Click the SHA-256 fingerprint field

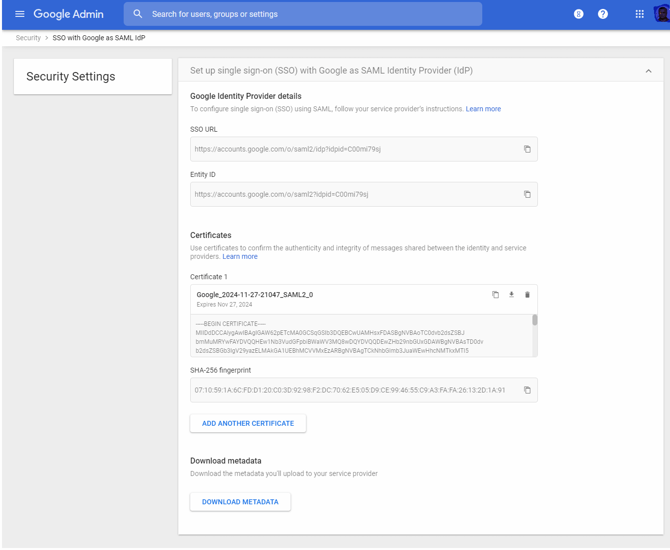364,390
